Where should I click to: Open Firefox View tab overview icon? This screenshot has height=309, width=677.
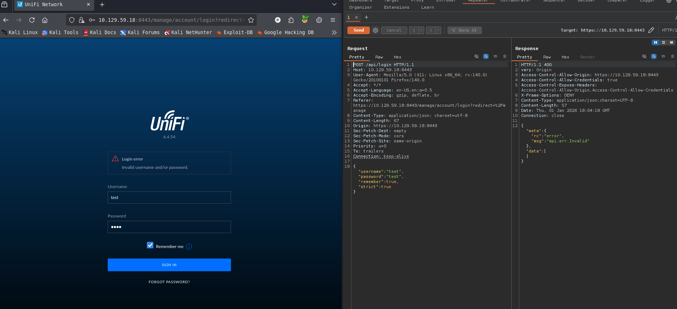pos(5,4)
